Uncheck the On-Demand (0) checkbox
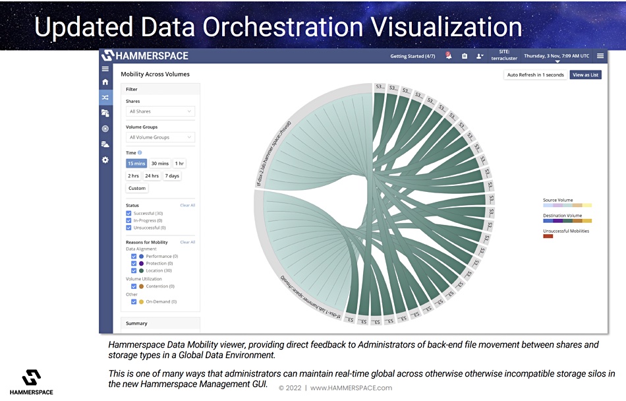This screenshot has height=401, width=626. click(x=134, y=302)
